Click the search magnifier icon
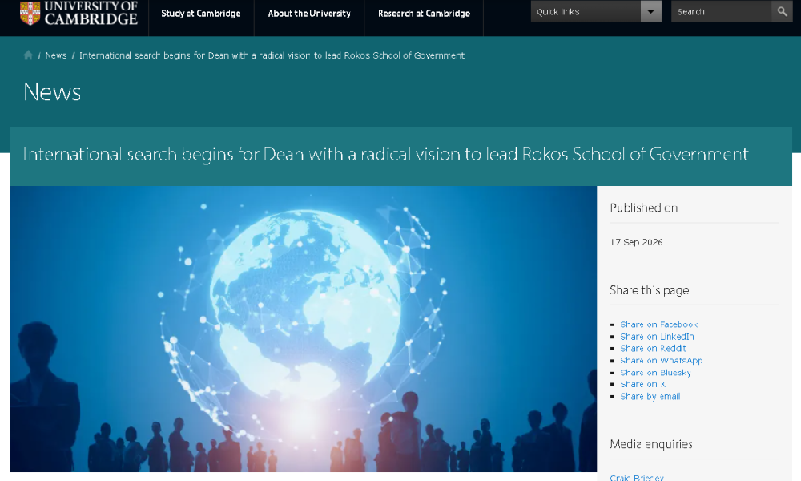 pyautogui.click(x=782, y=11)
